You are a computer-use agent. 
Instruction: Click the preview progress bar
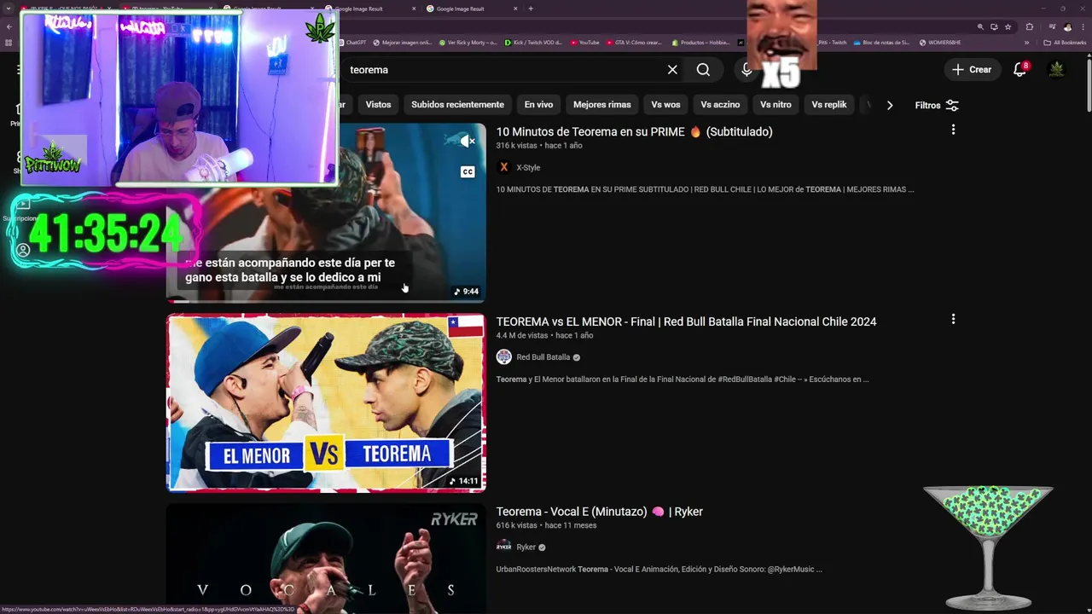[326, 301]
